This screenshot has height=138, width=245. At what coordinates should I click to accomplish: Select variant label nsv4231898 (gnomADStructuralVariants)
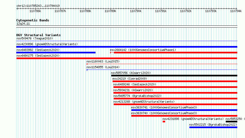(x=193, y=119)
